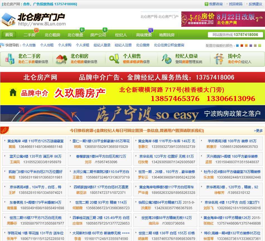This screenshot has width=265, height=241.
Task: Open listing 四明家园9楼87.17平方白坯85万直更
Action: (x=101, y=187)
